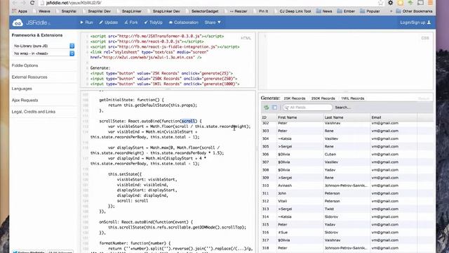Click the formatNumber function line
449x253 pixels.
tap(135, 243)
